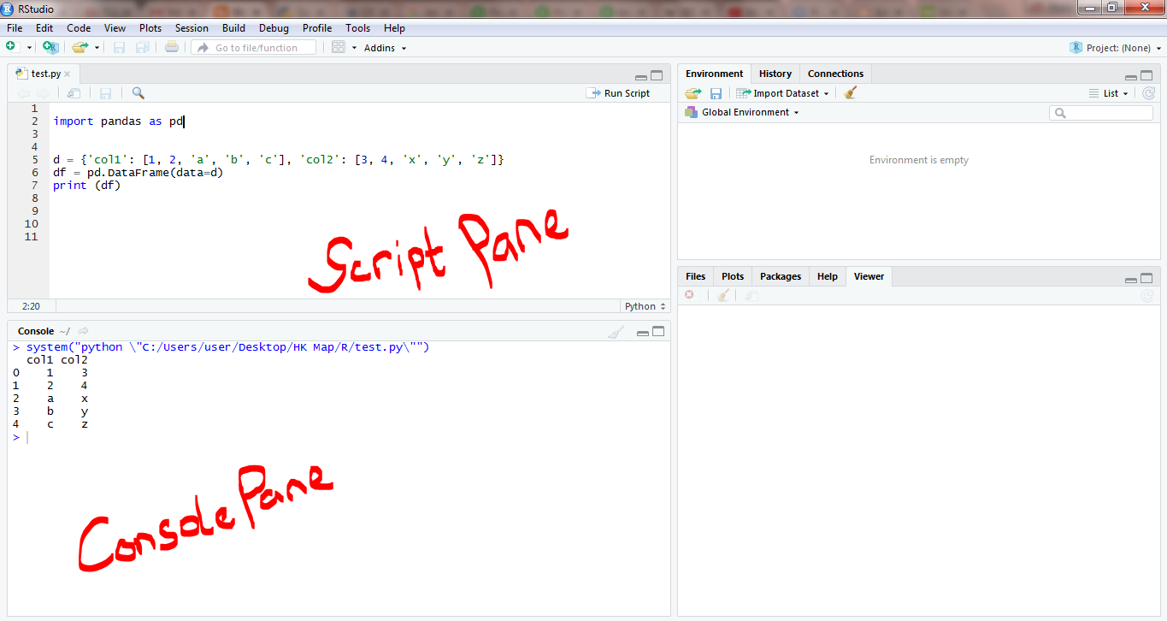The width and height of the screenshot is (1167, 621).
Task: Click the Go to file/function field
Action: point(253,47)
